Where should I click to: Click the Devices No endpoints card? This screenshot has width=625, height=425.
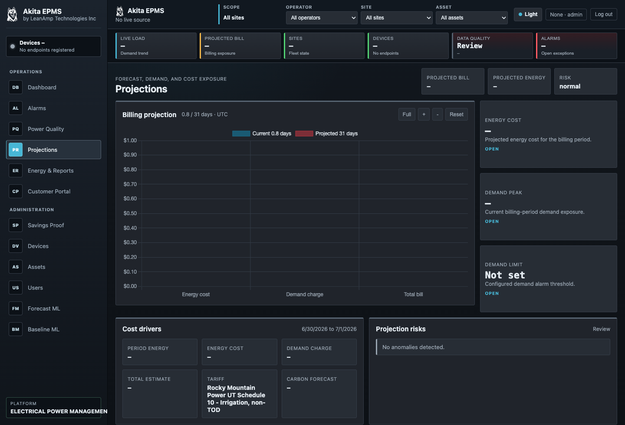[x=408, y=46]
